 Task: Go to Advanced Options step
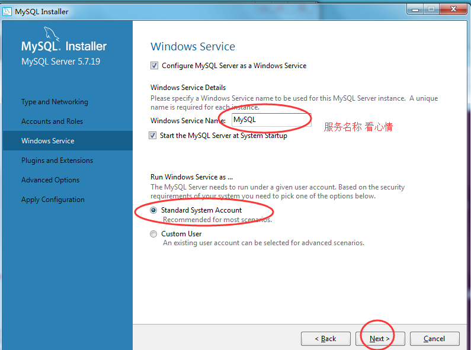click(50, 180)
